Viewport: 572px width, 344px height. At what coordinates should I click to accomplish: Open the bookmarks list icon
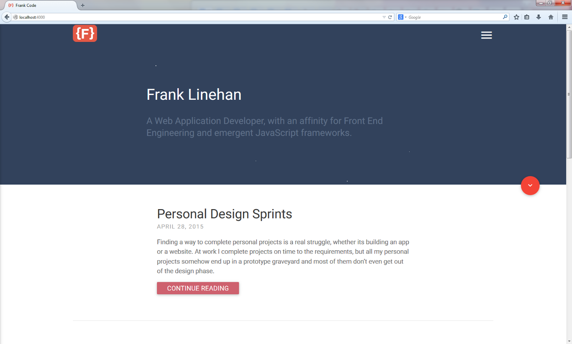pyautogui.click(x=527, y=17)
